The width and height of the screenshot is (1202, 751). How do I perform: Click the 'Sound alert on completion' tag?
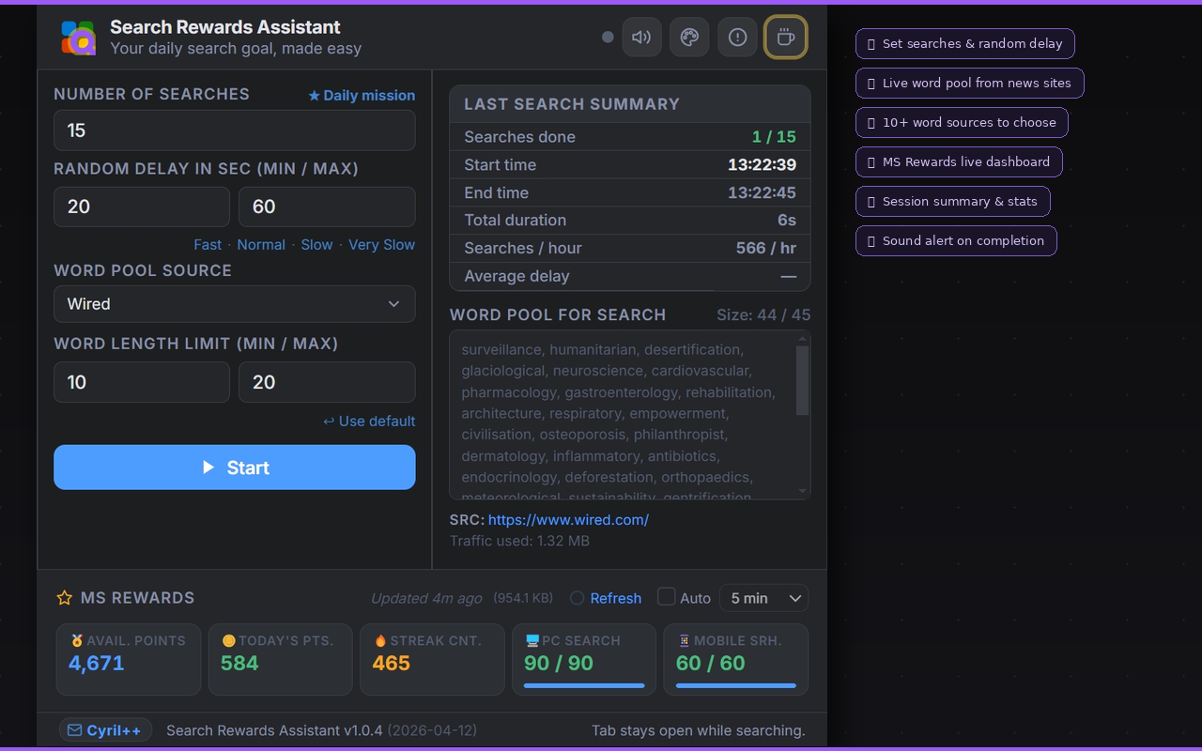tap(956, 240)
